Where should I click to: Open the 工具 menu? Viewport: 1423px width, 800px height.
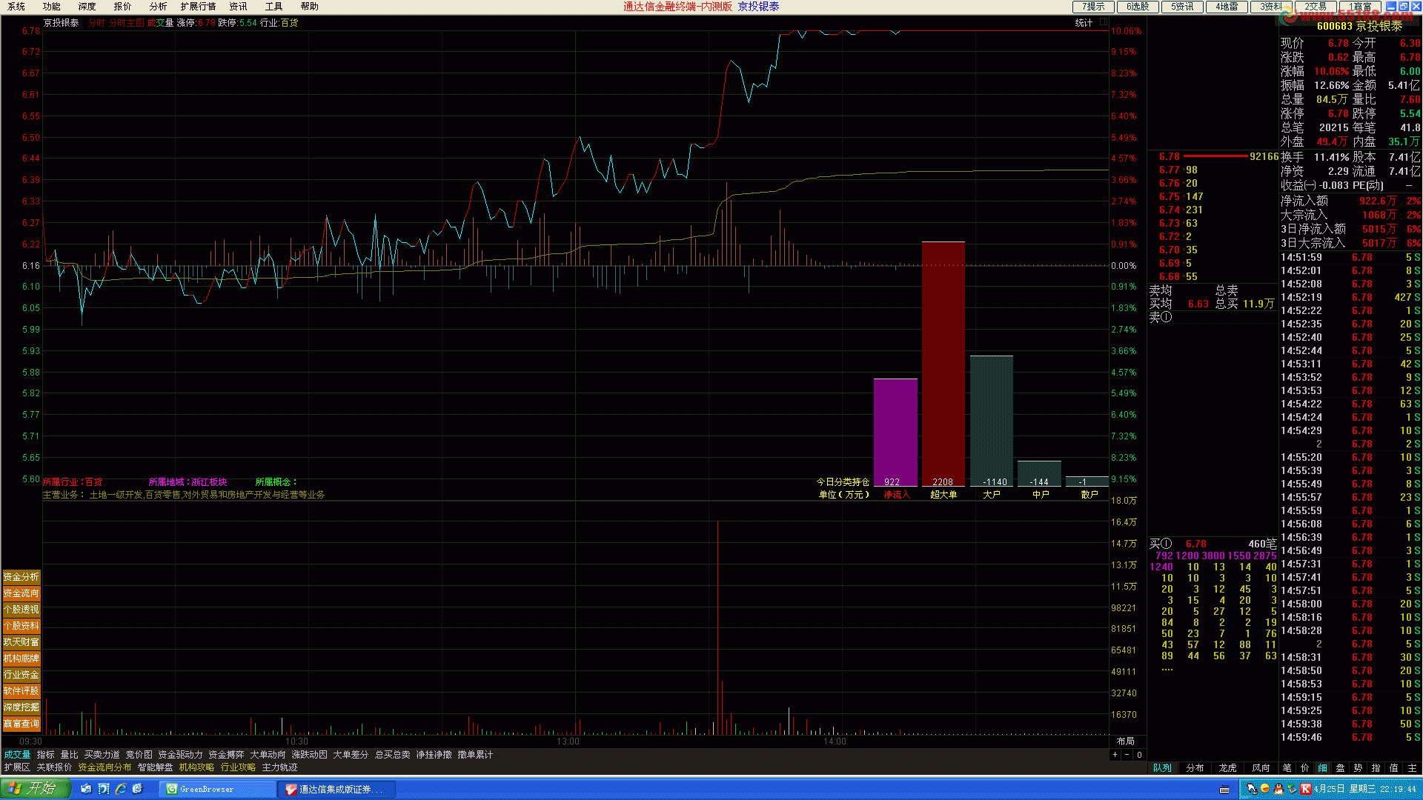(274, 6)
